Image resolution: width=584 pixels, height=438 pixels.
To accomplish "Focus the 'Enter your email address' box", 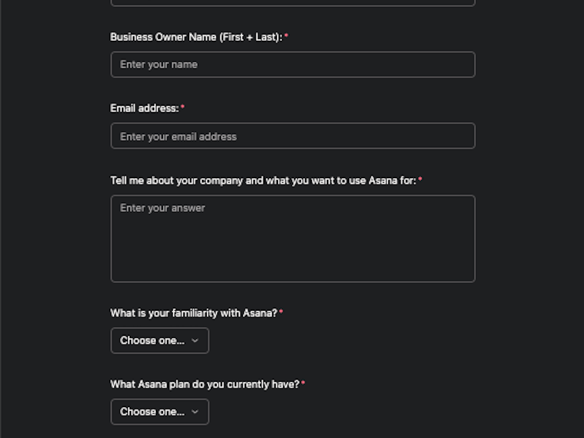I will (x=292, y=135).
